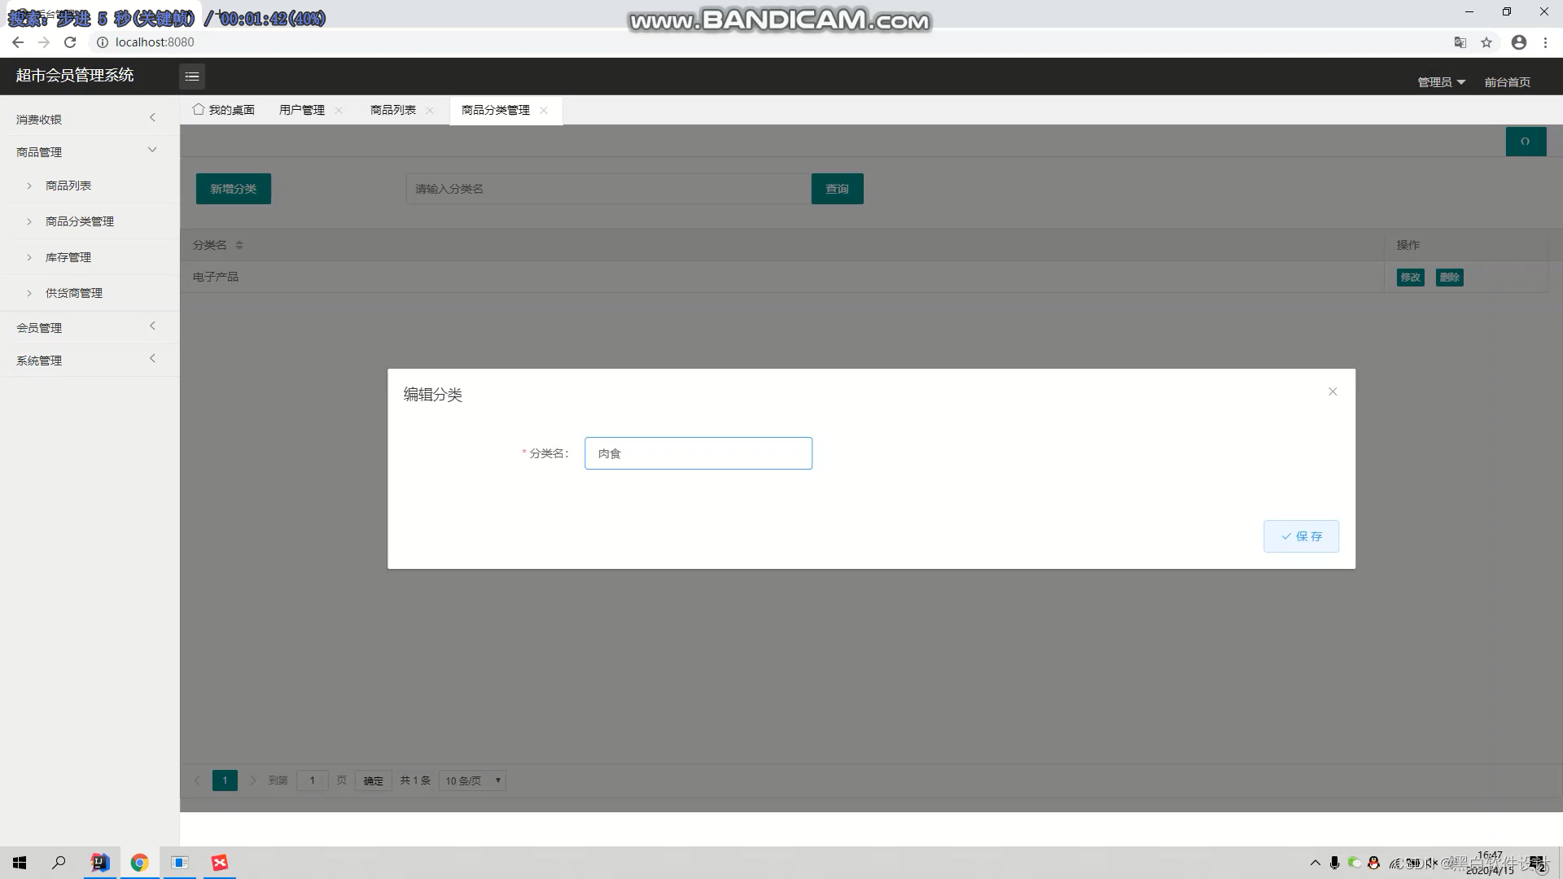Close the 编辑分类 dialog with the X
1563x879 pixels.
point(1333,391)
